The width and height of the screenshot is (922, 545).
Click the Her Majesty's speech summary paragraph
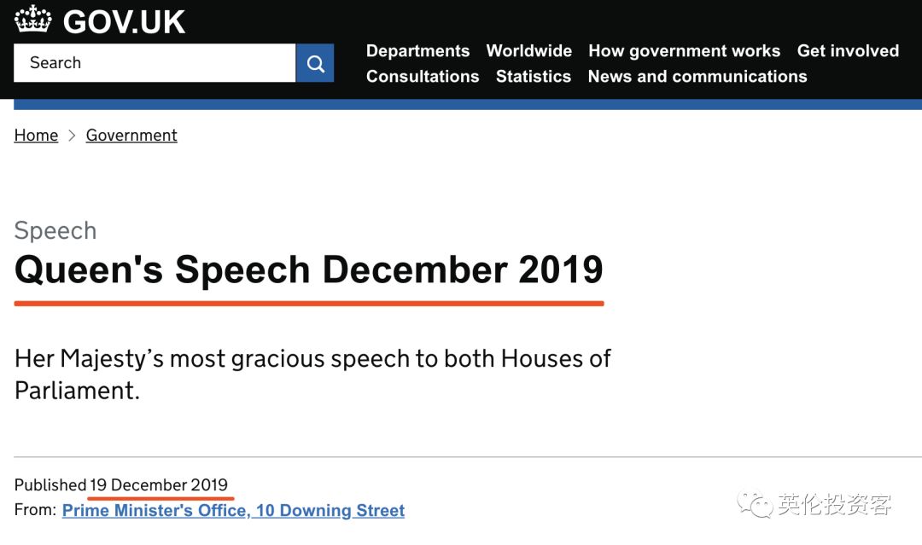point(312,374)
